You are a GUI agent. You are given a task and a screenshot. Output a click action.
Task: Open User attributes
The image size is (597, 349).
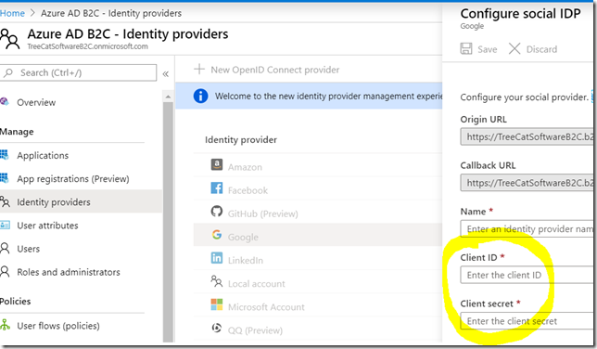pos(47,226)
